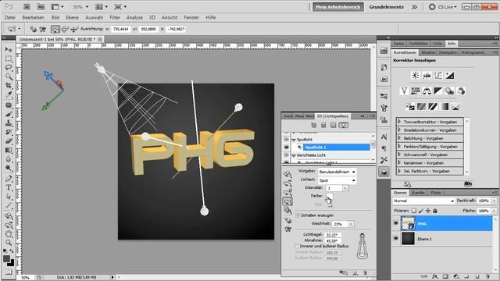This screenshot has height=281, width=500.
Task: Switch to the Masken tab
Action: 428,52
